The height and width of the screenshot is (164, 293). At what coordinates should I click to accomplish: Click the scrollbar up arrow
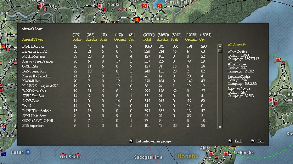(x=220, y=46)
